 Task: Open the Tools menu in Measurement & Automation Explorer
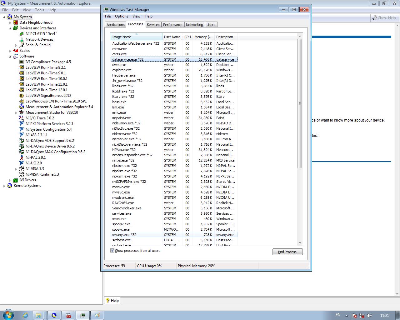(39, 10)
